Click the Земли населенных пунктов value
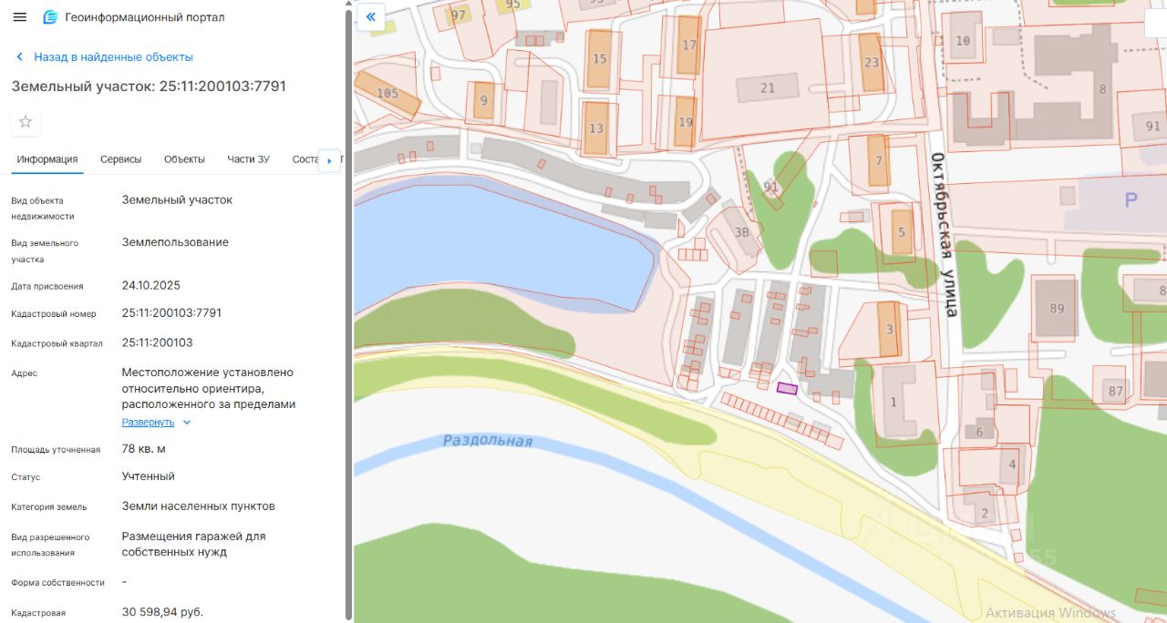1167x623 pixels. 199,506
